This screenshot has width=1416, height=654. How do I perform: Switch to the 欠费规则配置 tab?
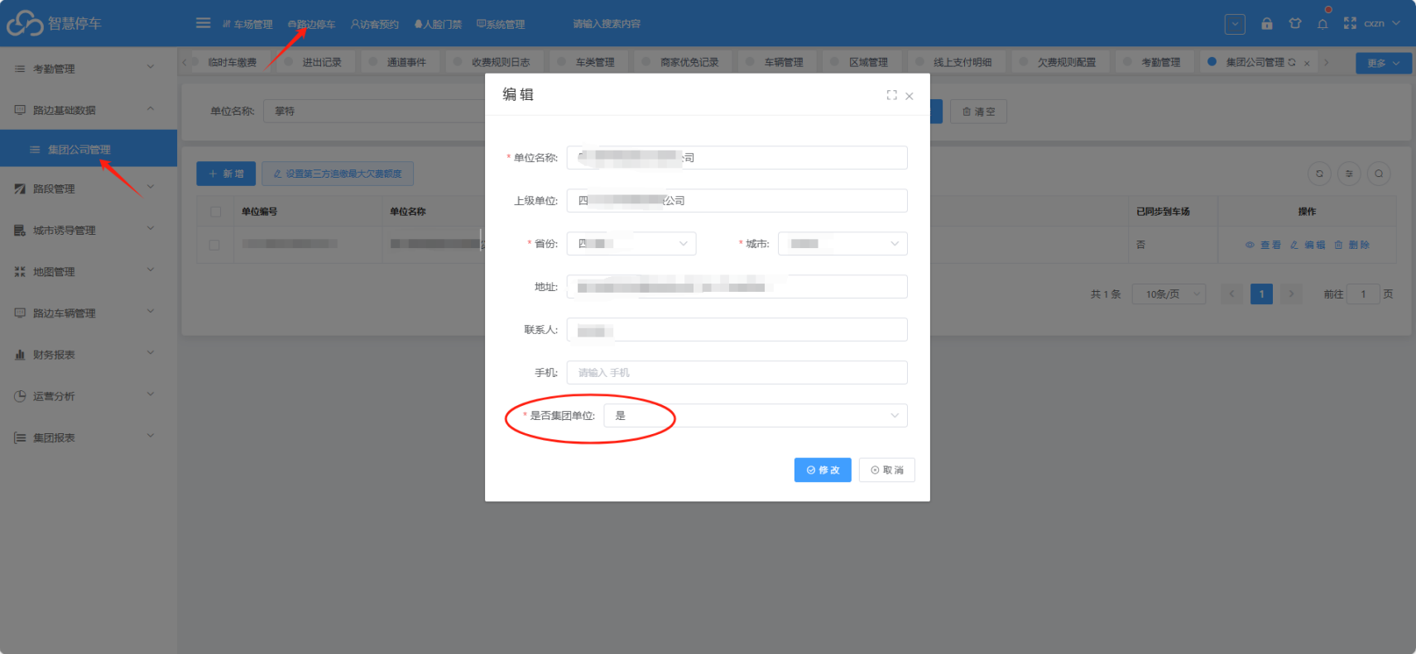tap(1060, 62)
